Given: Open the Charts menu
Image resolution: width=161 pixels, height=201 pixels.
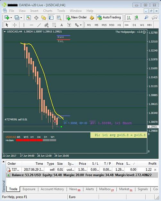Looking at the screenshot, I should (48, 11).
